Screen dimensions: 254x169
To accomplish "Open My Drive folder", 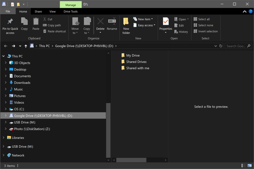I will click(x=131, y=55).
